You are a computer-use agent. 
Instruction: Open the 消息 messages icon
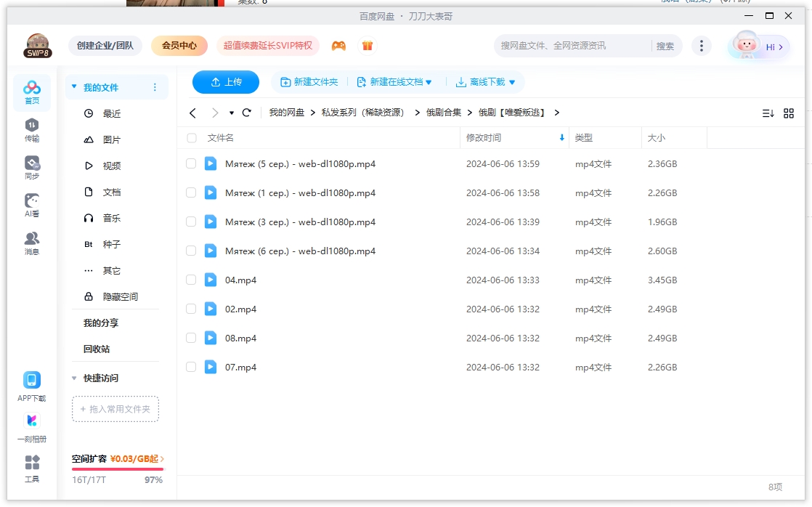click(31, 243)
